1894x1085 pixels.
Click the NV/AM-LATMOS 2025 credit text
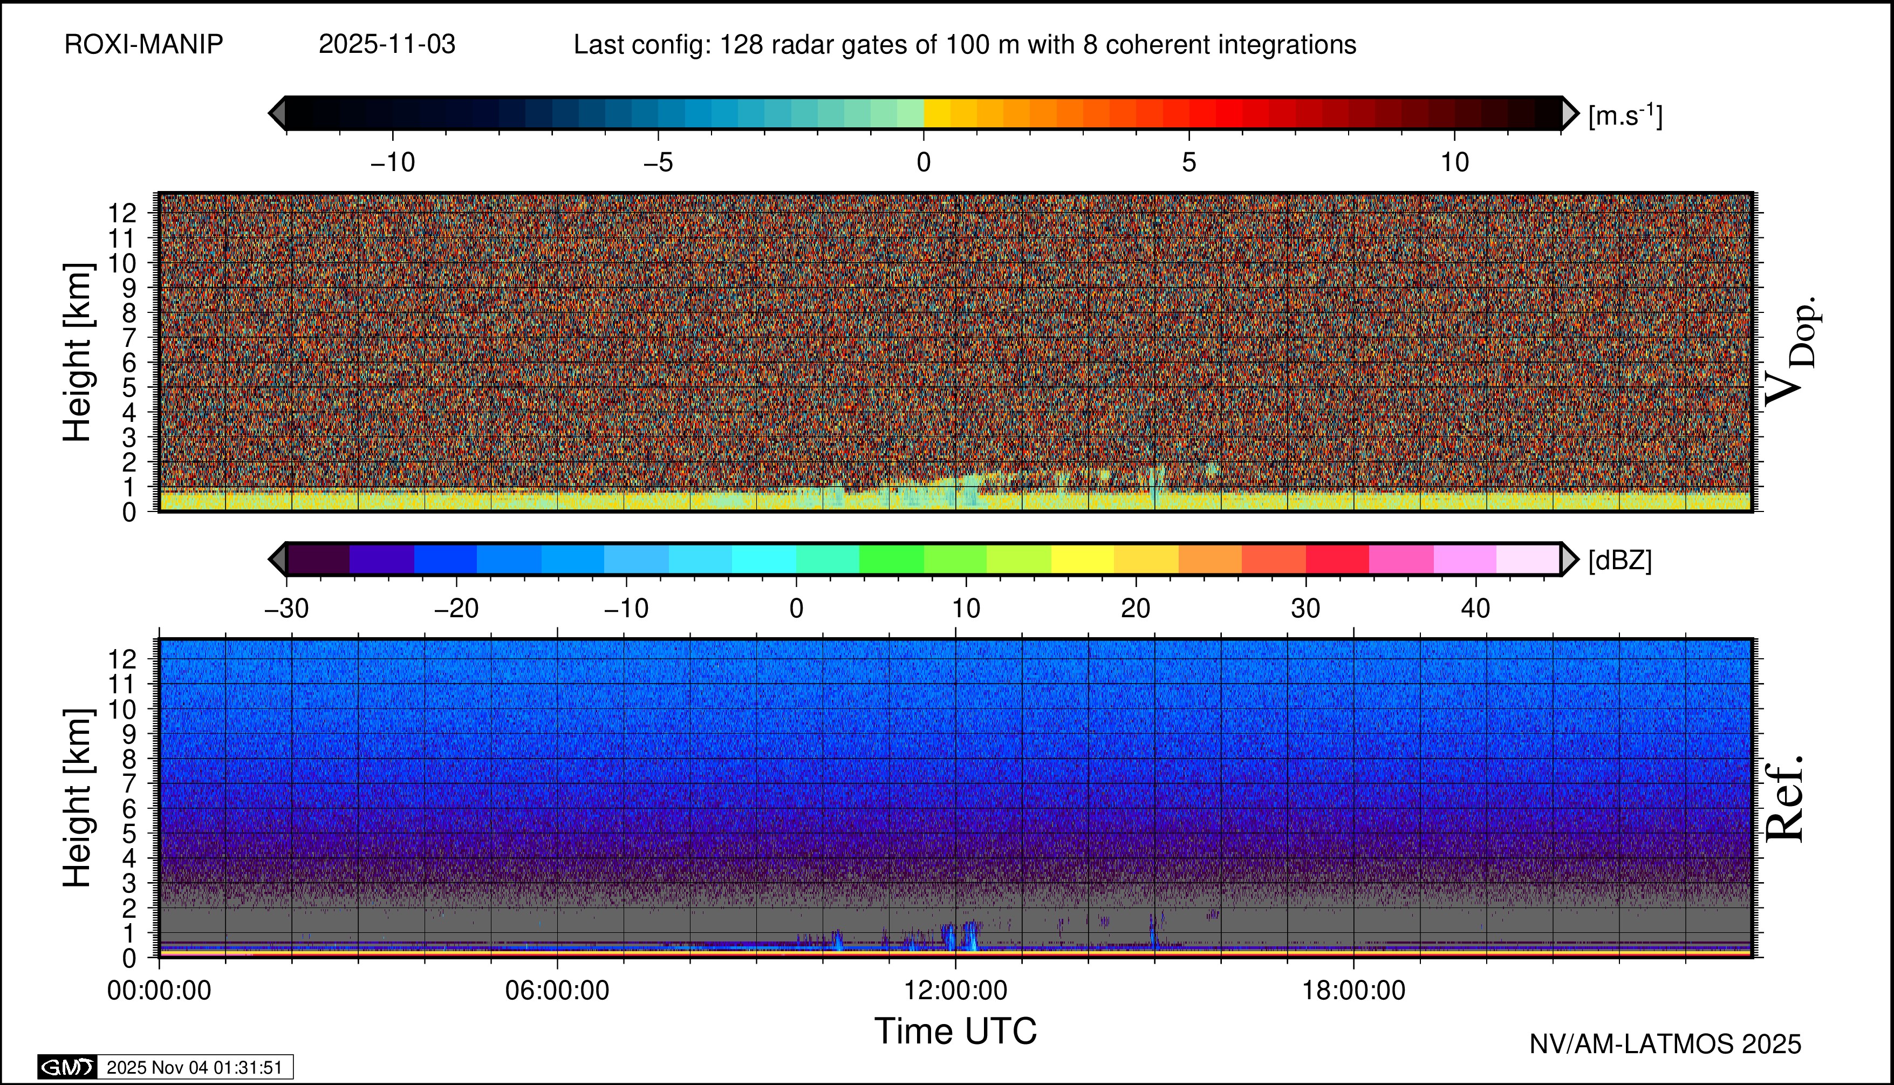point(1665,1045)
